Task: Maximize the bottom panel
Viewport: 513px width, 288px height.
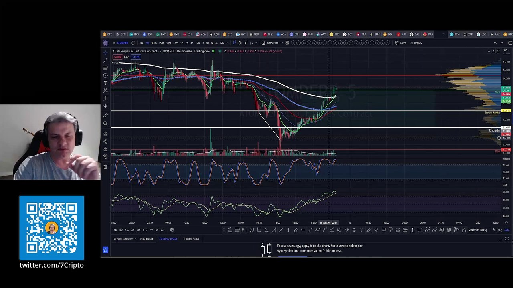Action: (x=507, y=239)
